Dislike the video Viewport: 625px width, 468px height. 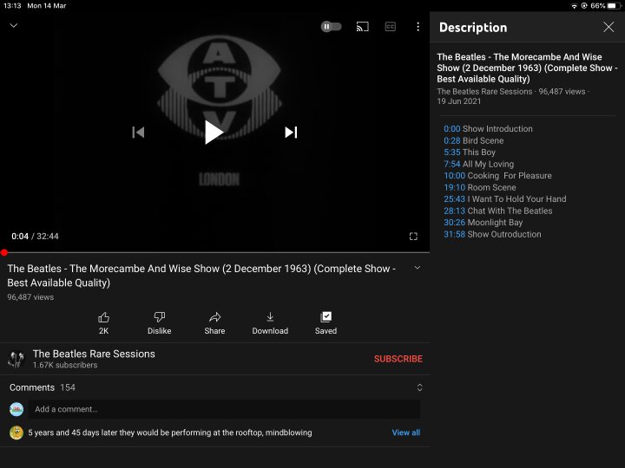tap(159, 322)
